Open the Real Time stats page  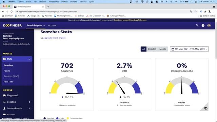point(8,82)
